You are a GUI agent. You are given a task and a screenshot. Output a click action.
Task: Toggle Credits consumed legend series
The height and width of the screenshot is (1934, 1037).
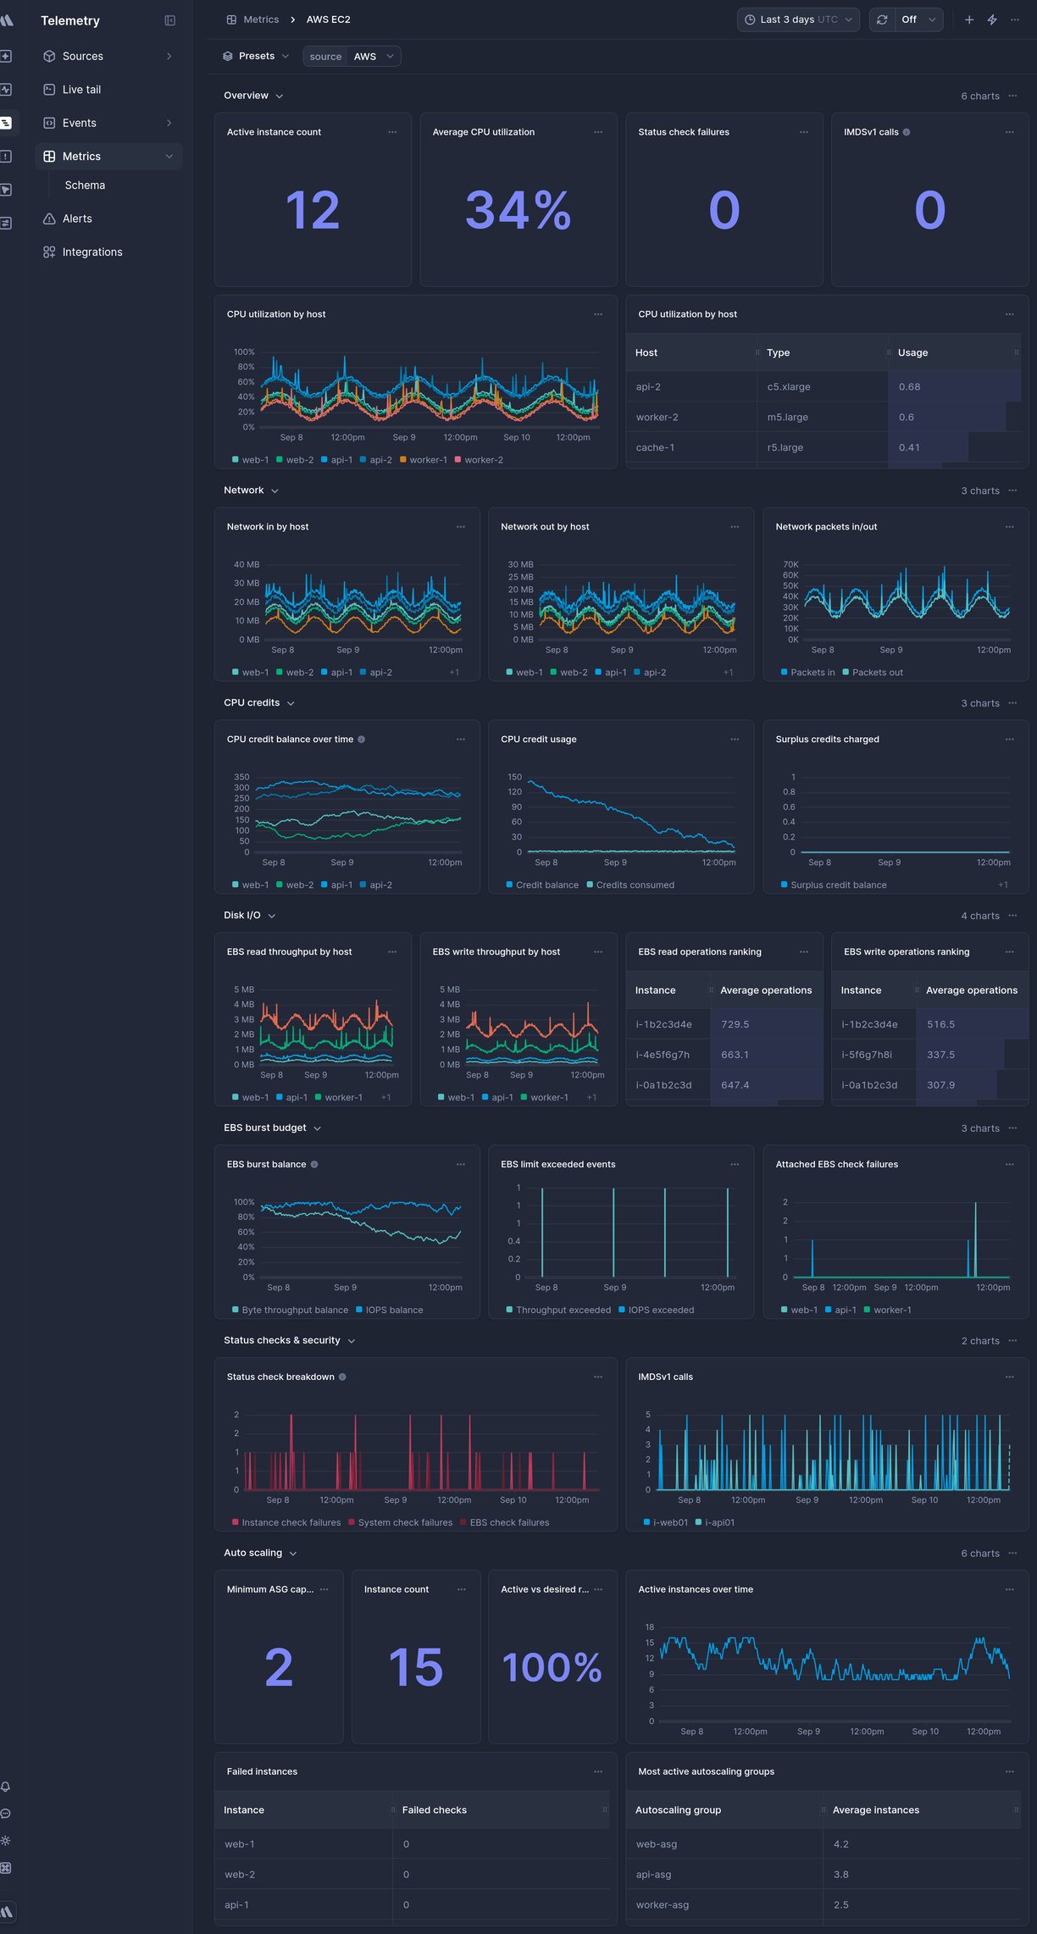pos(630,885)
